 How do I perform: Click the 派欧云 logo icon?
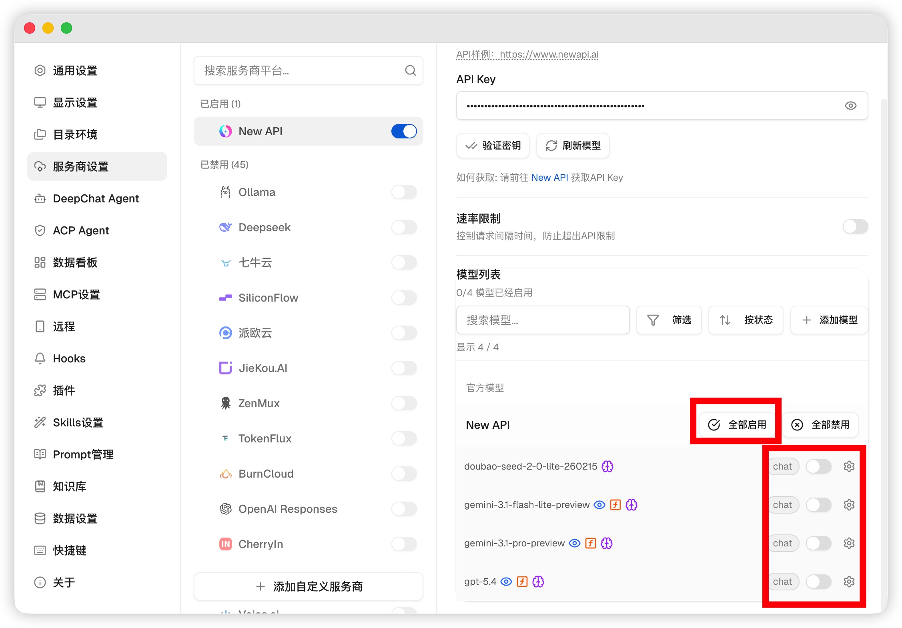[x=226, y=333]
